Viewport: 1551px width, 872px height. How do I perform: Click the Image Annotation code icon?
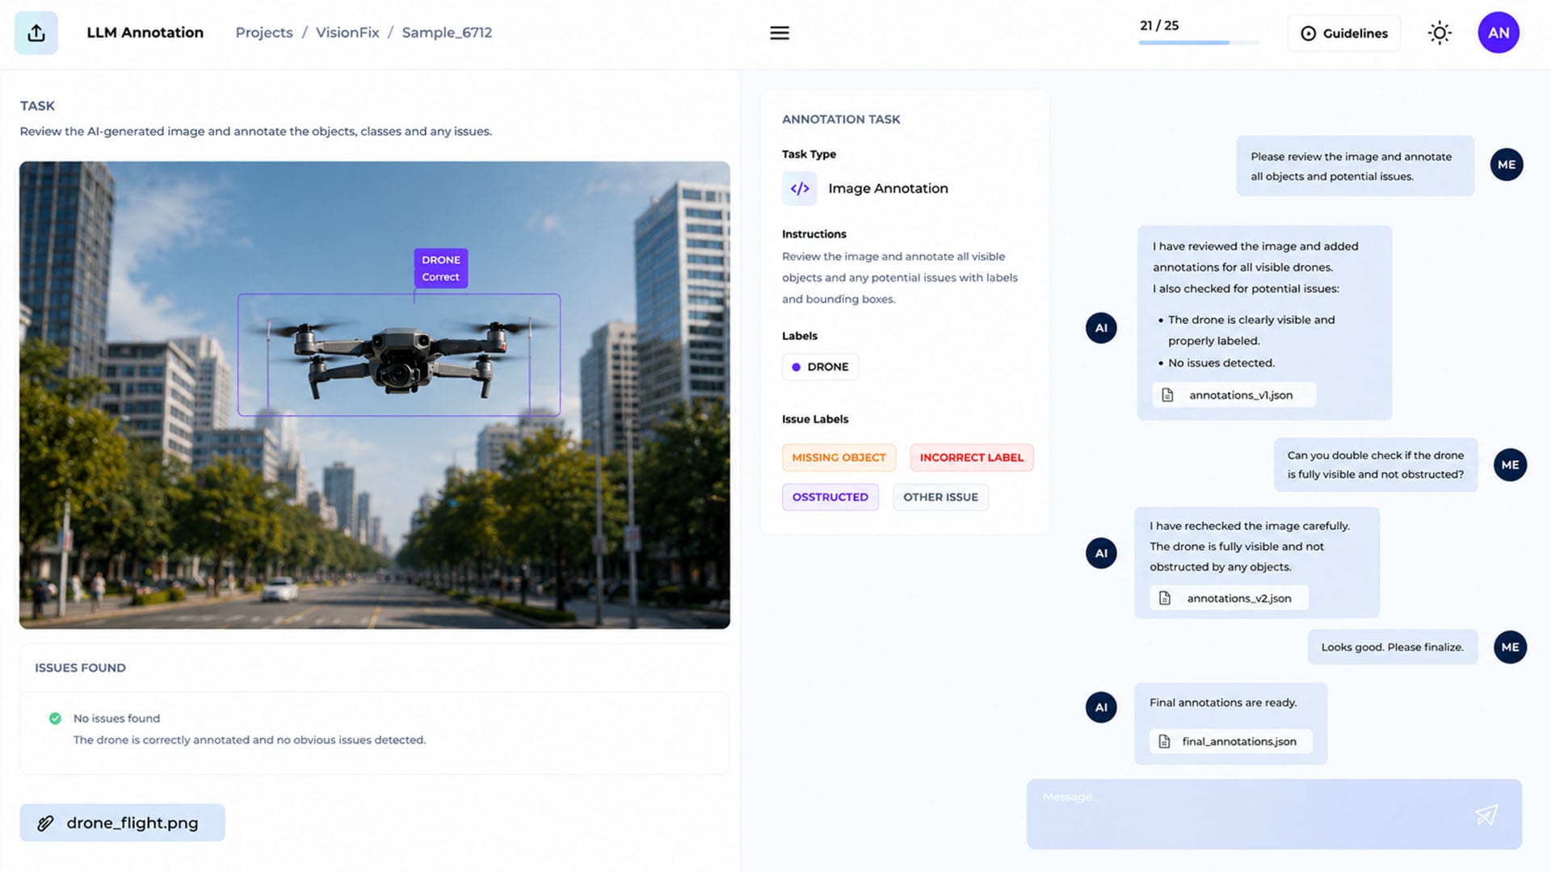click(800, 188)
